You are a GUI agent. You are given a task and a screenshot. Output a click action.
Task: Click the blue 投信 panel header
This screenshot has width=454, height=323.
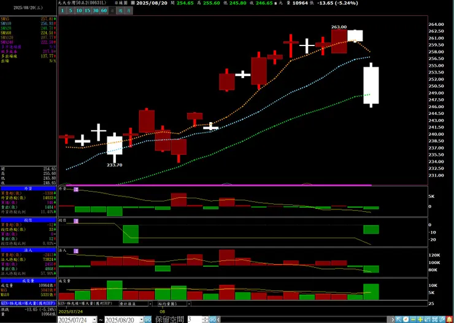click(28, 220)
